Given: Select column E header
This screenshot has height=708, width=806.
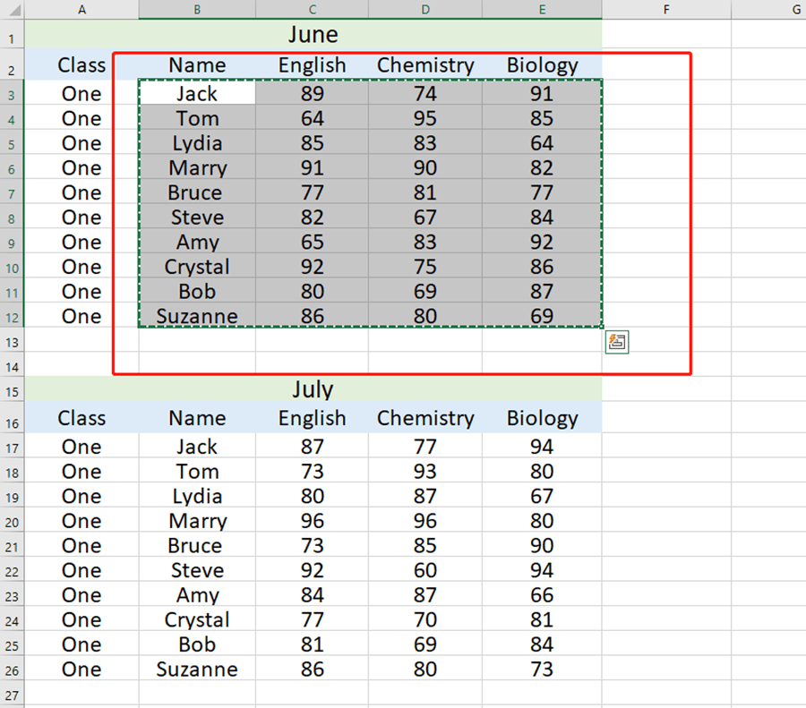Looking at the screenshot, I should point(542,9).
